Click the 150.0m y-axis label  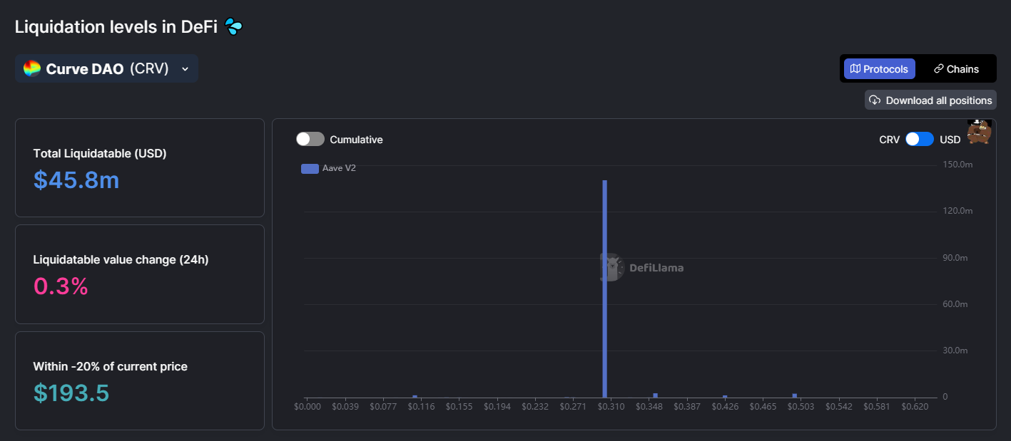[957, 165]
